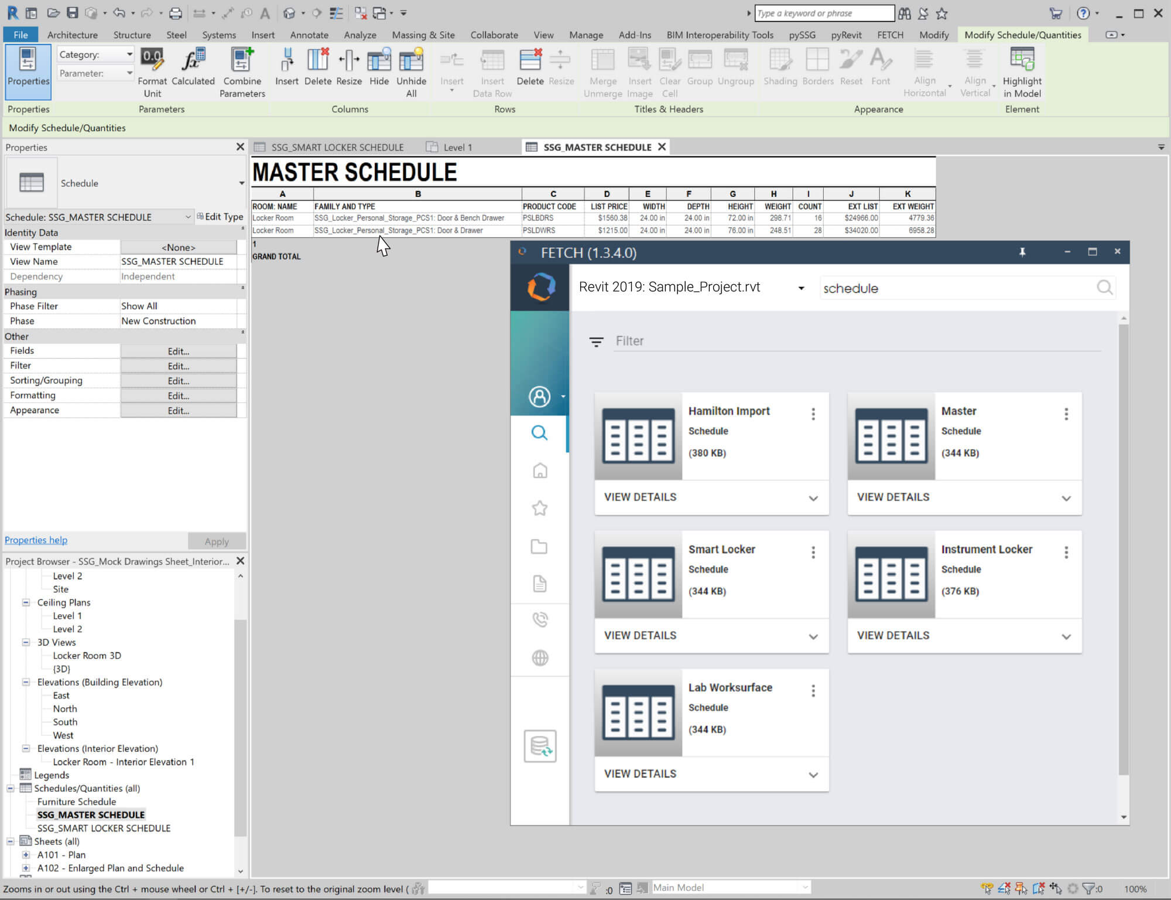Click the FETCH filter lines icon
Viewport: 1171px width, 900px height.
click(596, 342)
